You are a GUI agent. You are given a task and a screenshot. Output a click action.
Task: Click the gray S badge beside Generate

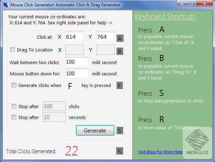coord(120,131)
